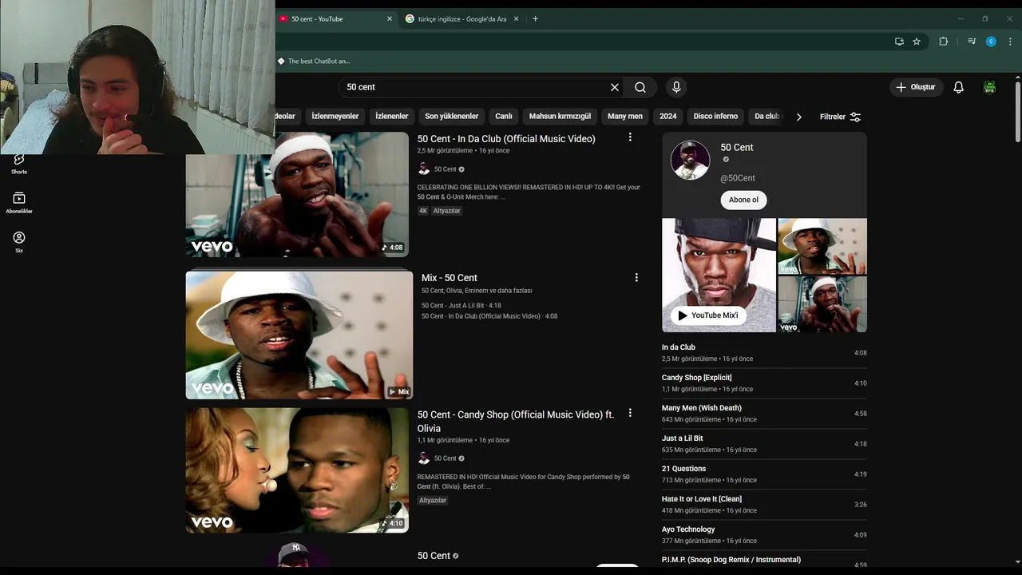Viewport: 1022px width, 575px height.
Task: Select the 2024 filter chip
Action: pyautogui.click(x=668, y=117)
